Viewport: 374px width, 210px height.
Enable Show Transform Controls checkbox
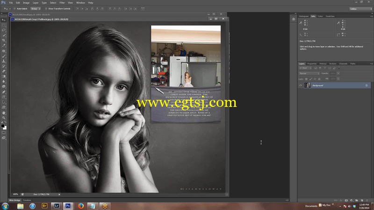(x=46, y=9)
